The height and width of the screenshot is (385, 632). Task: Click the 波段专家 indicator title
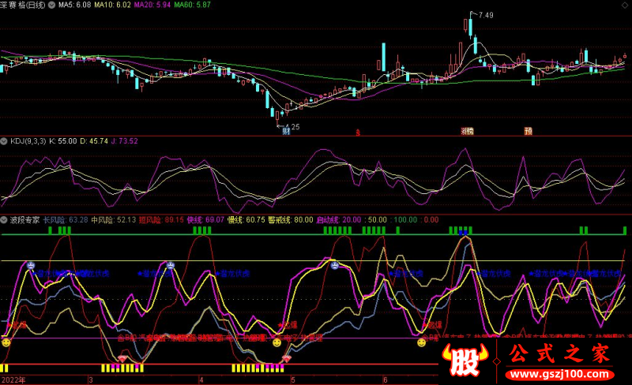[25, 220]
